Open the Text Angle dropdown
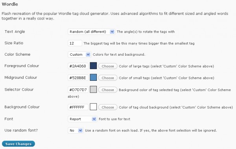The width and height of the screenshot is (236, 149). pyautogui.click(x=92, y=32)
